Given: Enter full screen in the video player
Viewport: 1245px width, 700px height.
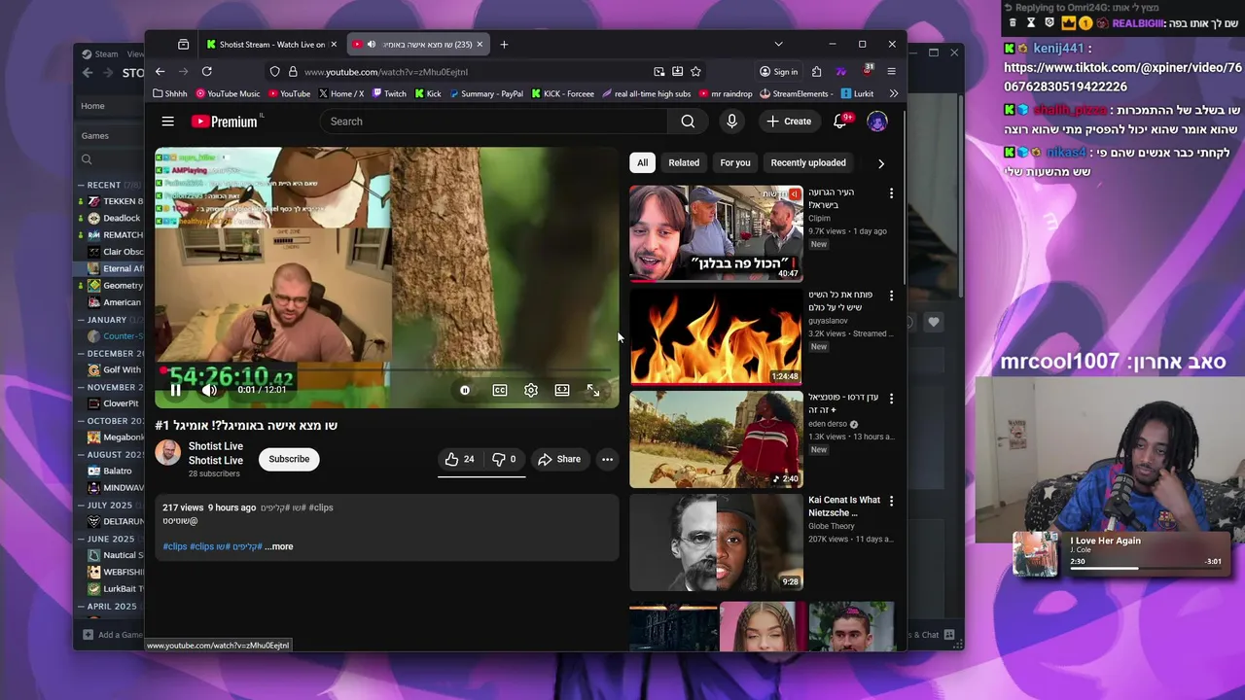Looking at the screenshot, I should [593, 390].
